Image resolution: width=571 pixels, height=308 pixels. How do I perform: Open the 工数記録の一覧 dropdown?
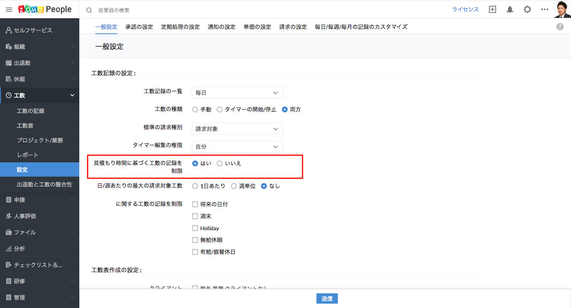[x=237, y=92]
